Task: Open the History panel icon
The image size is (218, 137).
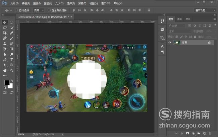Action: tap(162, 21)
